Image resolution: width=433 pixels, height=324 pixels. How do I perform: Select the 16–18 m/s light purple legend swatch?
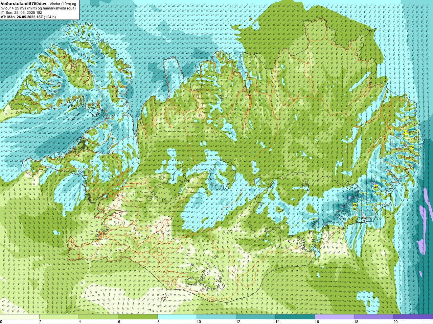335,317
